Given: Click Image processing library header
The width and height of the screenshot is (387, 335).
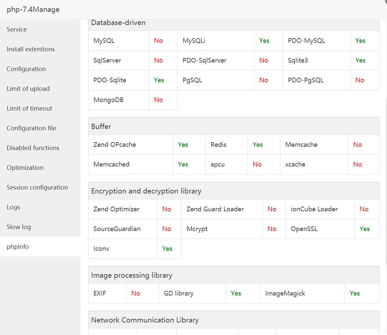Looking at the screenshot, I should point(132,275).
